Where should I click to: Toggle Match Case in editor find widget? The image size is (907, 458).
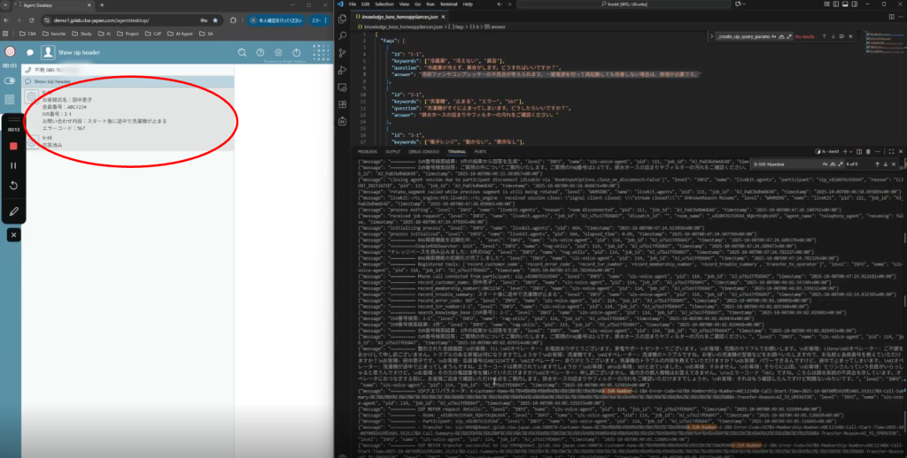click(771, 36)
